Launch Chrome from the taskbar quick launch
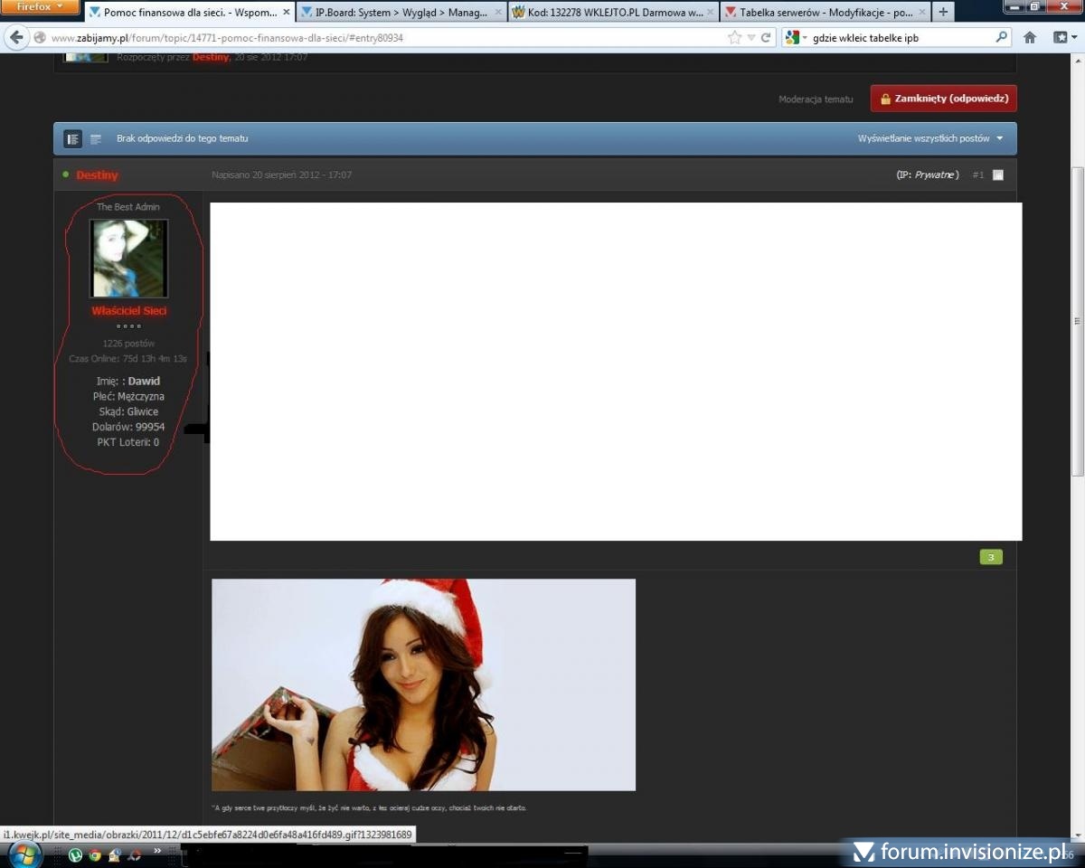1085x868 pixels. tap(95, 854)
